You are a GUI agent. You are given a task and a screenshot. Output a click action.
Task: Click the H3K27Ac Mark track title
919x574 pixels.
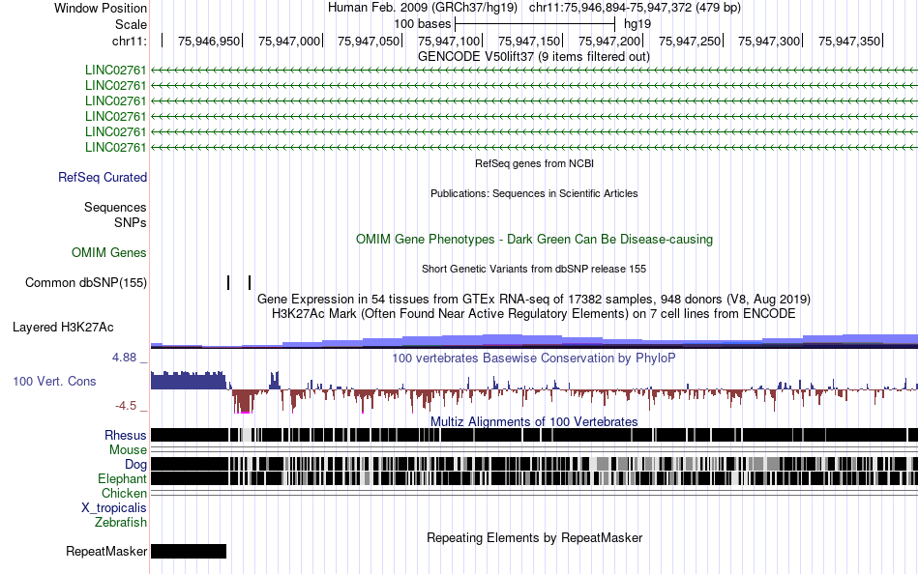534,313
